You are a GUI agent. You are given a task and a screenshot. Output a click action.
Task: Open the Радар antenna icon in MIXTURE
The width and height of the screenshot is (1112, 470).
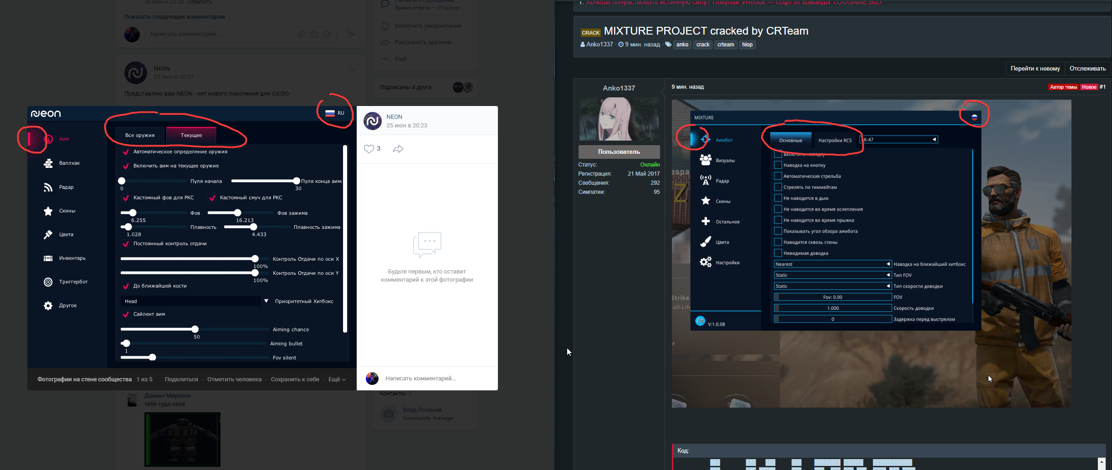point(706,180)
